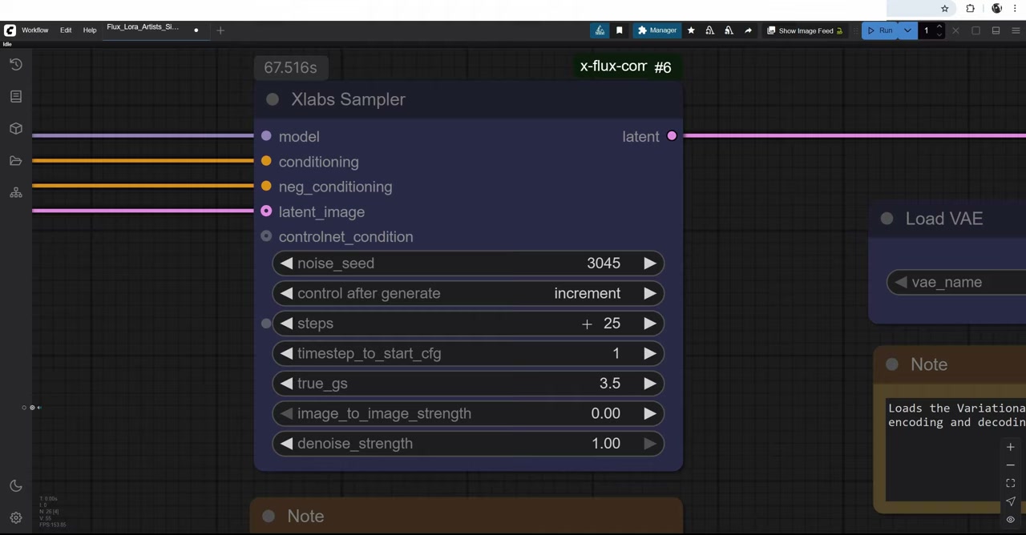Click the batch count field showing 1

coord(926,30)
